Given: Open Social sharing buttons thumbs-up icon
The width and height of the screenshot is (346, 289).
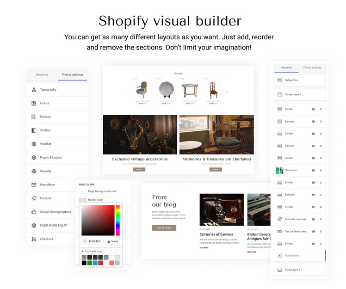Looking at the screenshot, I should coord(34,212).
